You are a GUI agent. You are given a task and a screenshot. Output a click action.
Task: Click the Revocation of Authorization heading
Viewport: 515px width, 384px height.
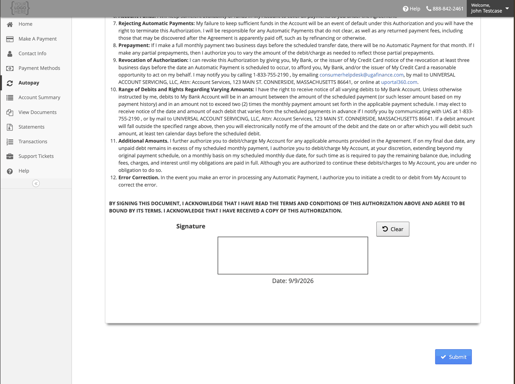tap(153, 60)
